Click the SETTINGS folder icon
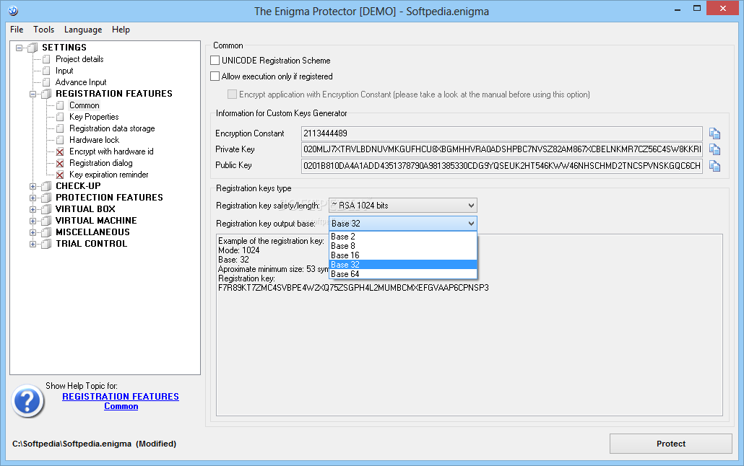 click(33, 48)
